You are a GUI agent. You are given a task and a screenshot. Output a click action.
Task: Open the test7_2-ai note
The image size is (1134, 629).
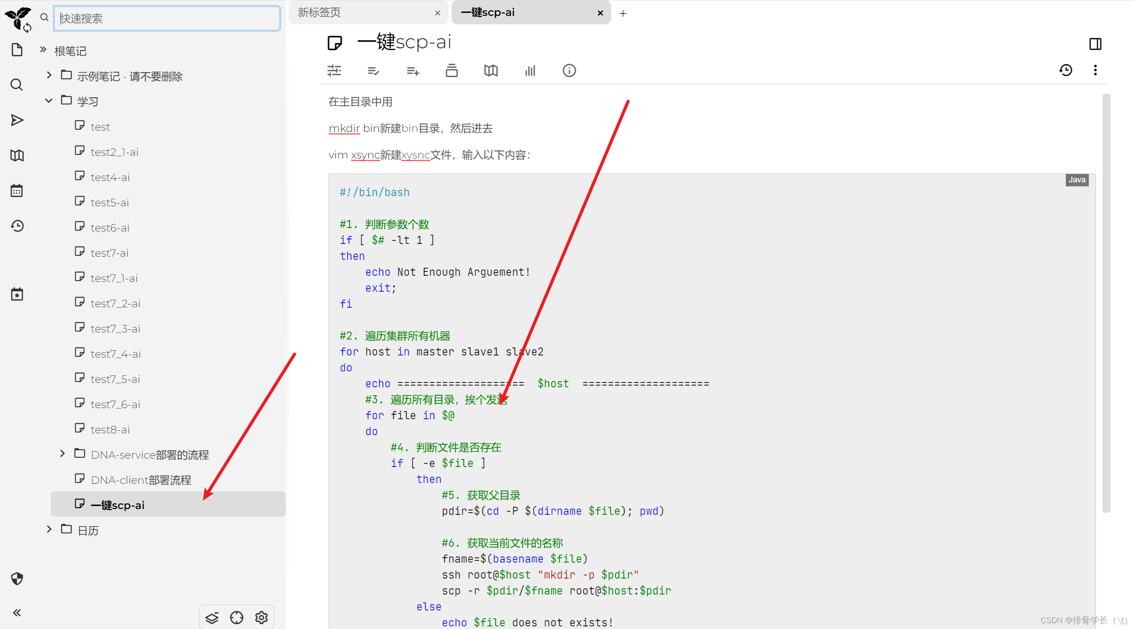[115, 303]
